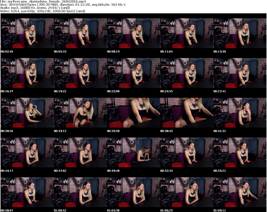This screenshot has height=212, width=267.
Task: Click the thumbnail frame timestamped 01:03:38
Action: 133,192
